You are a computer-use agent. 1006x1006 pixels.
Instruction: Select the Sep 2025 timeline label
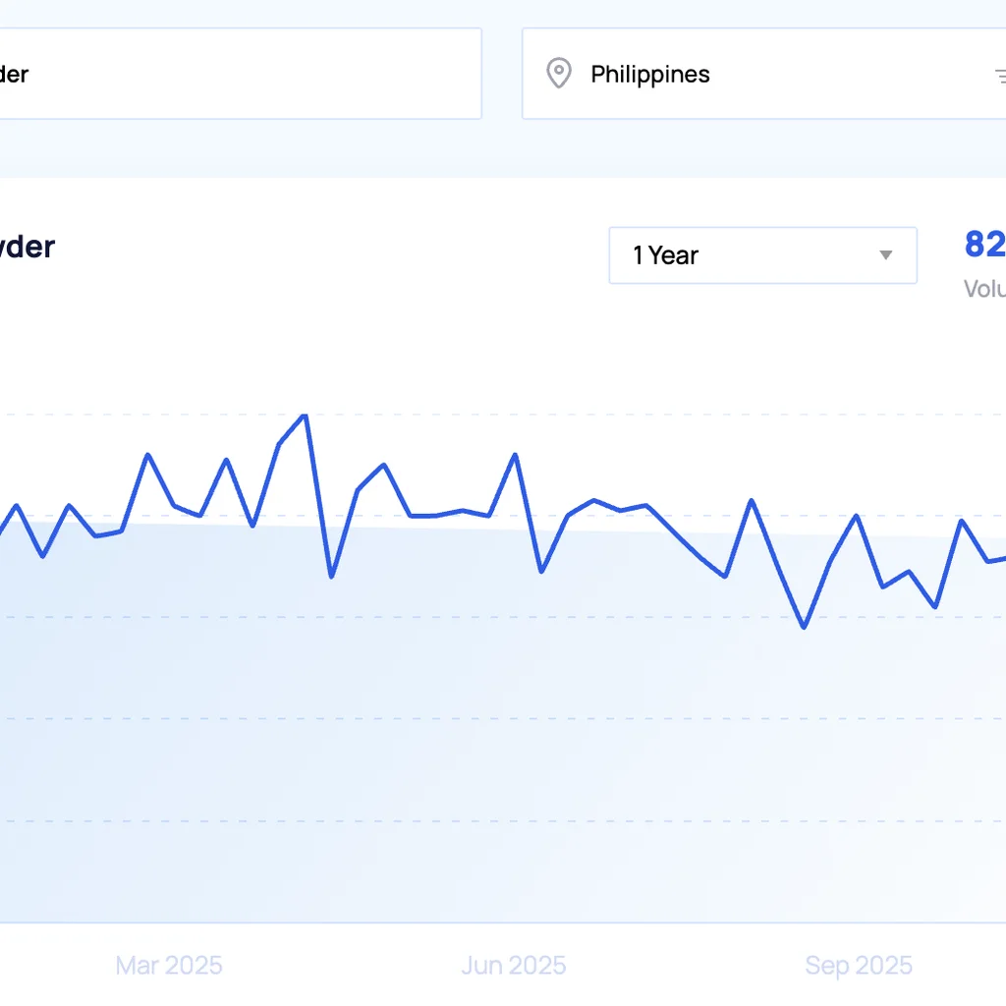[x=859, y=966]
